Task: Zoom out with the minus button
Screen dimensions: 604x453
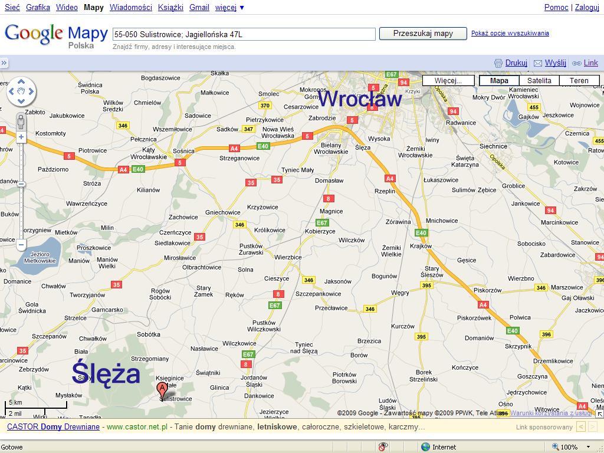Action: [x=21, y=244]
